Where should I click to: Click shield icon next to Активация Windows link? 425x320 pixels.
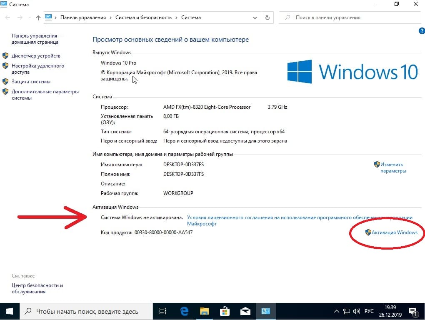click(368, 232)
